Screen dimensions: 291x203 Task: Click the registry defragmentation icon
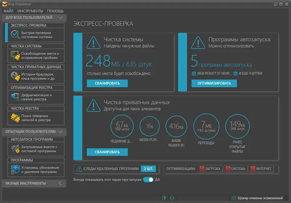point(15,97)
